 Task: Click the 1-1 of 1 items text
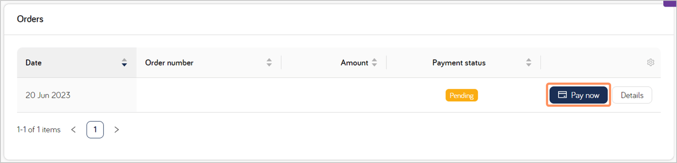38,130
